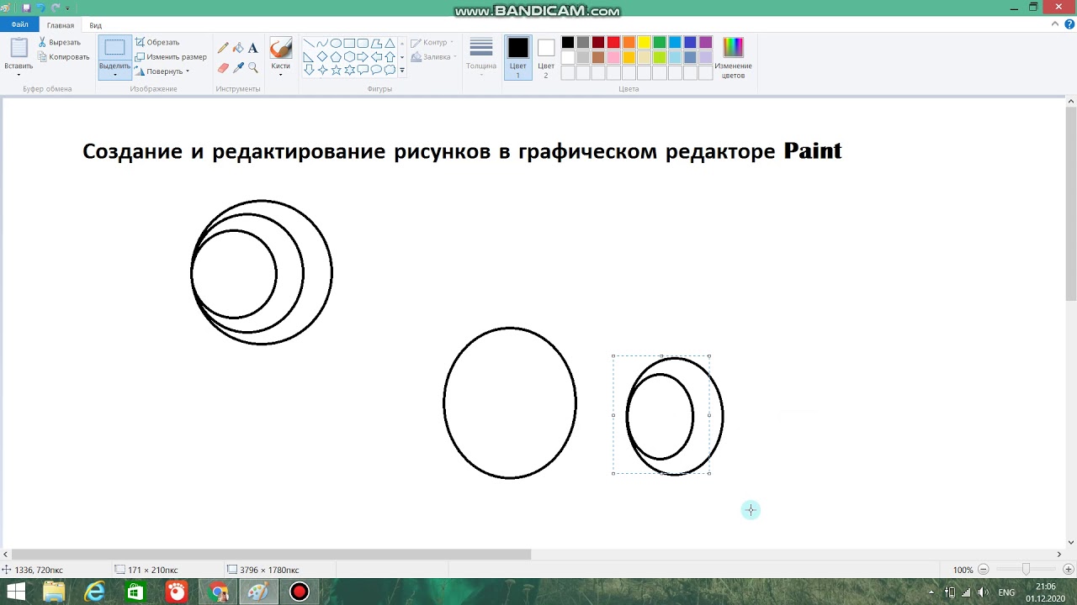The image size is (1077, 605).
Task: Open File Explorer from taskbar
Action: pyautogui.click(x=54, y=592)
